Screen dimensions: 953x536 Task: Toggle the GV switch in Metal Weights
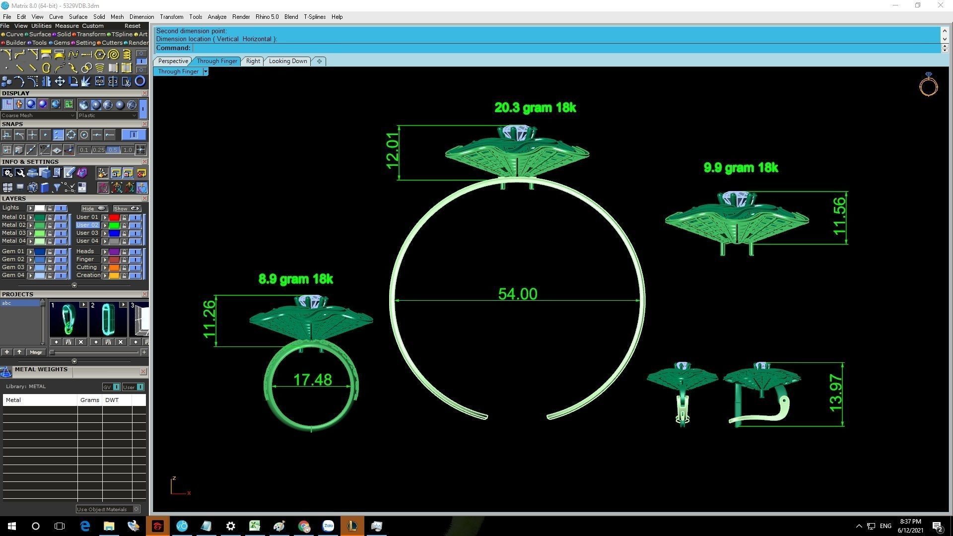116,387
